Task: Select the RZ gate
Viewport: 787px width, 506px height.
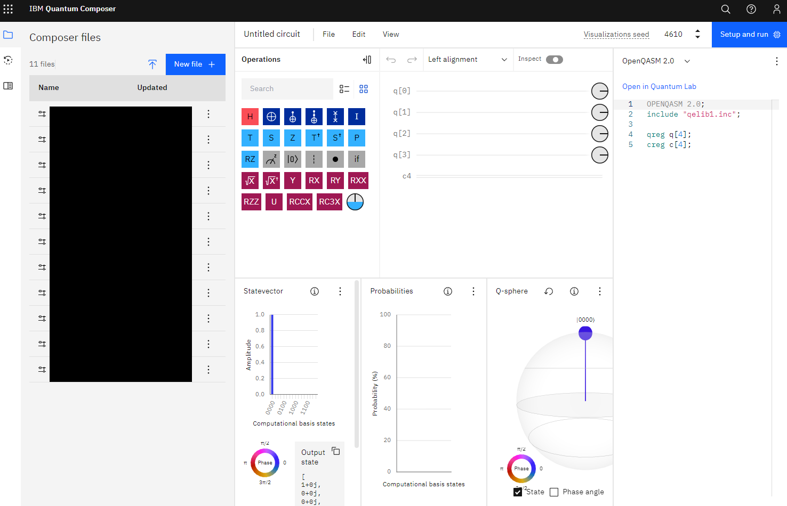Action: point(250,159)
